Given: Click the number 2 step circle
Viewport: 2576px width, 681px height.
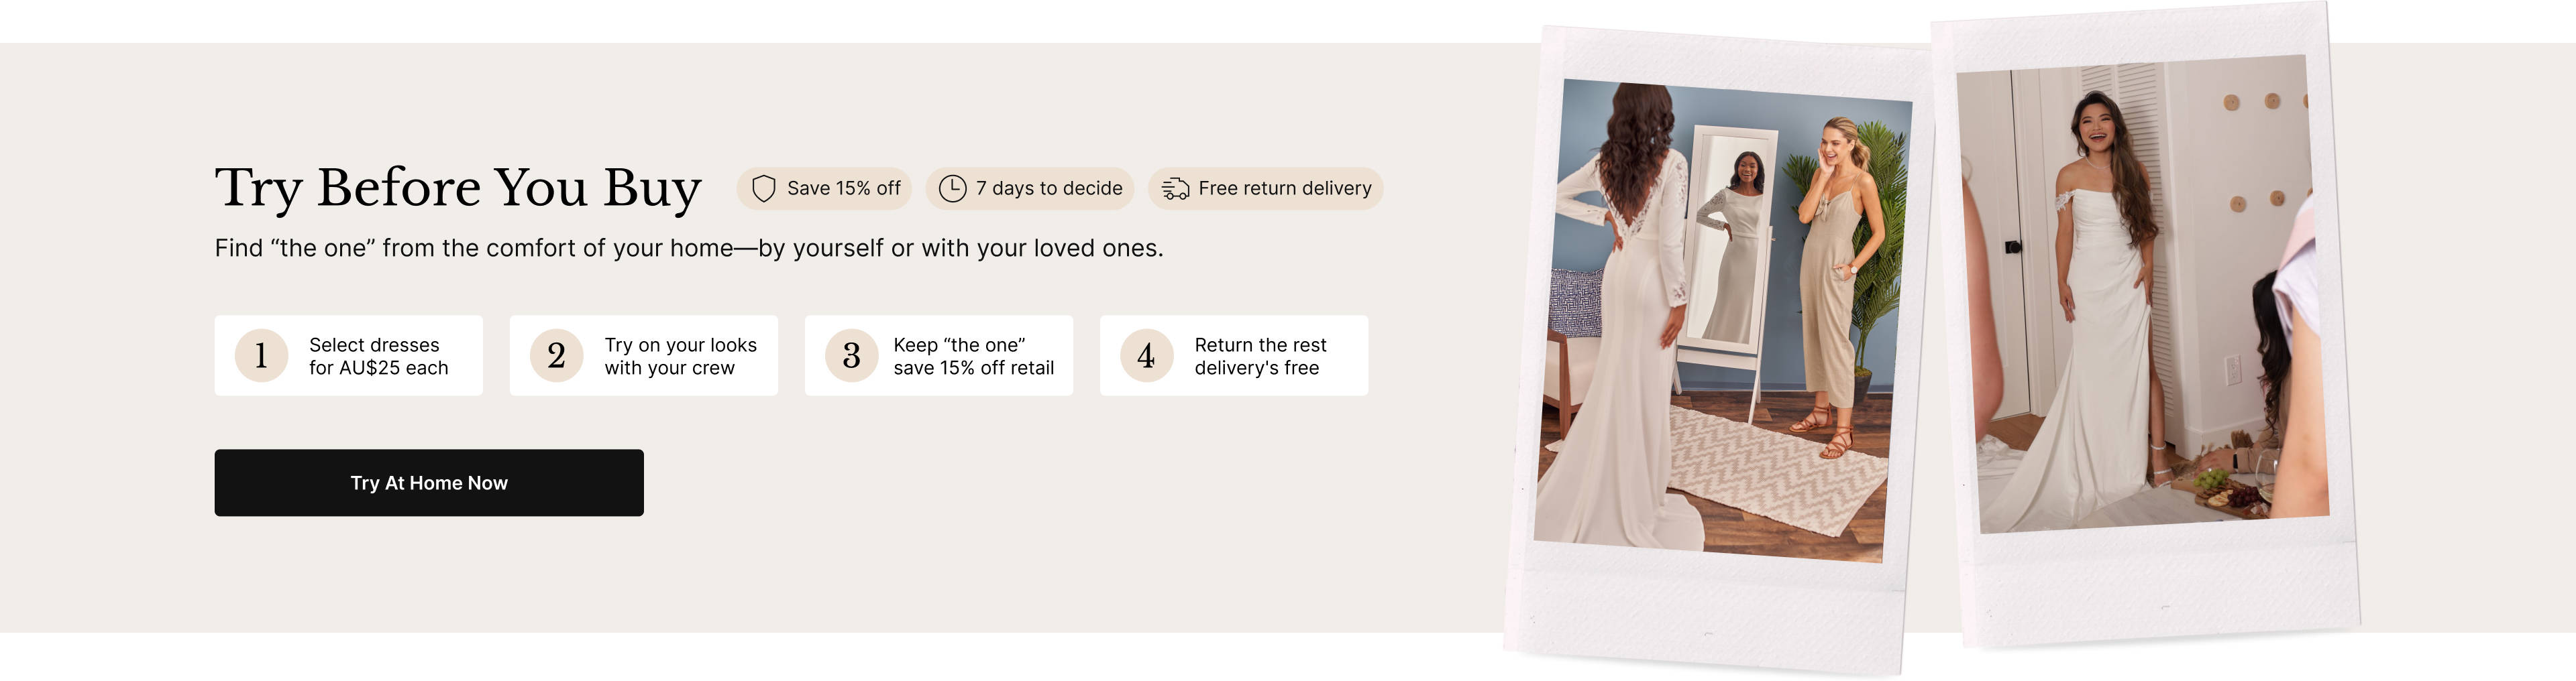Looking at the screenshot, I should (556, 355).
